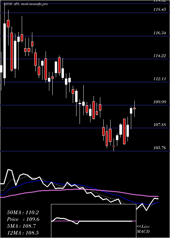This screenshot has height=238, width=170.
Task: Click the MACD inset chart box
Action: (93, 221)
